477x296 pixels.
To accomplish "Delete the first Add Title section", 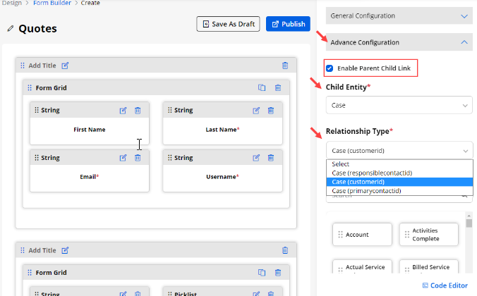I will tap(285, 66).
